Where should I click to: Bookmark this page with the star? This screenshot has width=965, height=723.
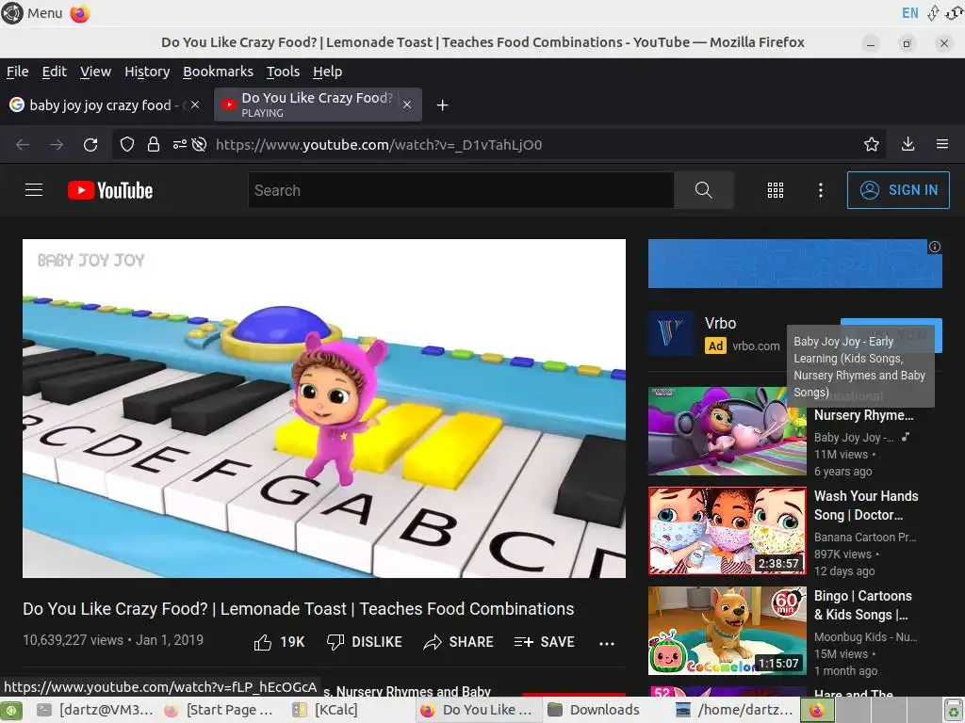(872, 144)
